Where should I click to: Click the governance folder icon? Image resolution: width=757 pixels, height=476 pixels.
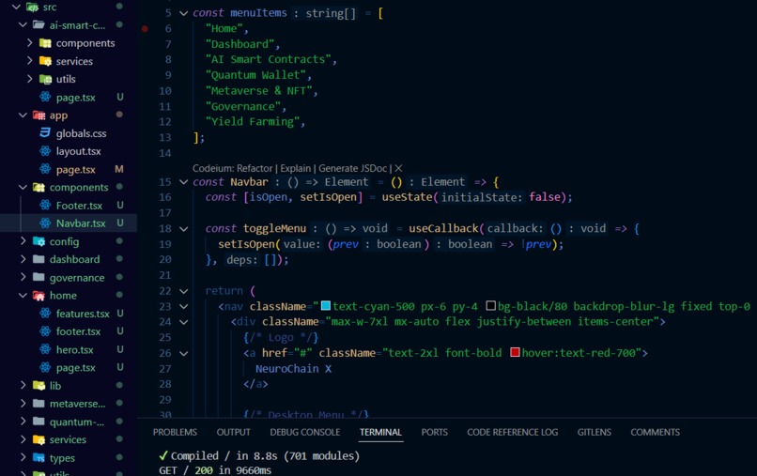tap(39, 277)
